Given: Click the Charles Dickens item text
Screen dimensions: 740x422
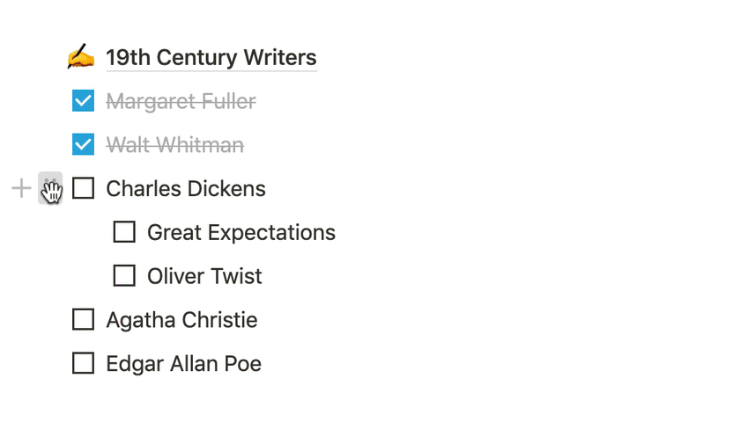Looking at the screenshot, I should coord(185,188).
